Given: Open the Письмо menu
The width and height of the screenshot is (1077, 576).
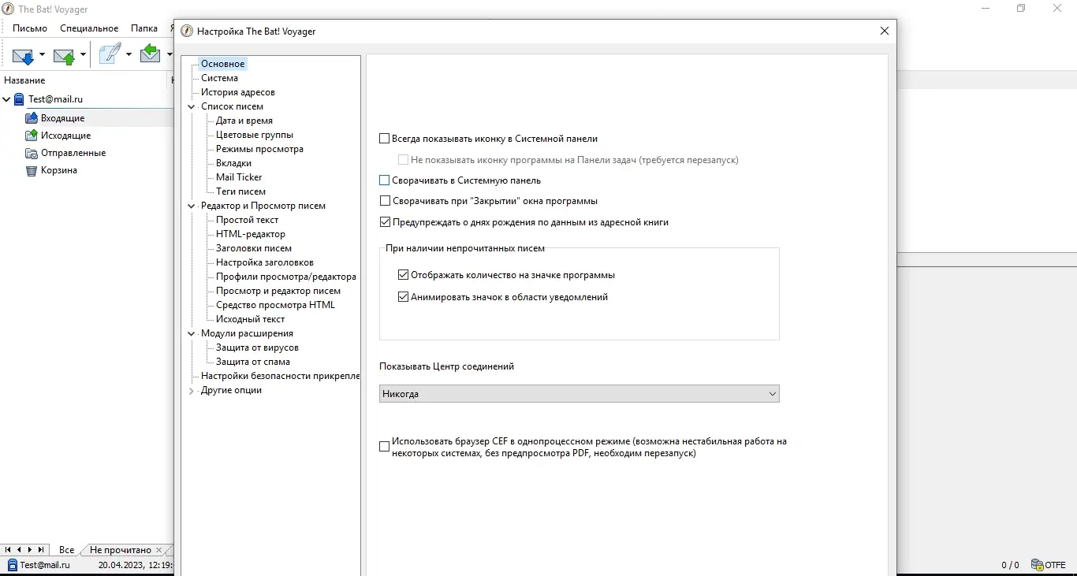Looking at the screenshot, I should click(x=30, y=28).
